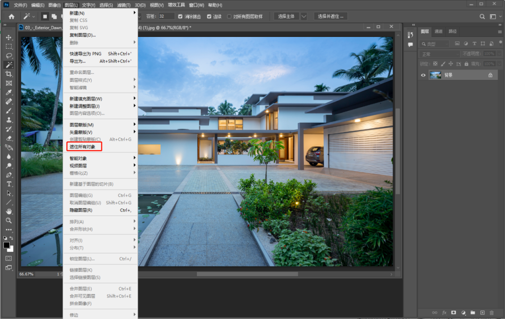Toggle the 消除锯齿 anti-alias checkbox
The width and height of the screenshot is (505, 319).
(x=180, y=16)
